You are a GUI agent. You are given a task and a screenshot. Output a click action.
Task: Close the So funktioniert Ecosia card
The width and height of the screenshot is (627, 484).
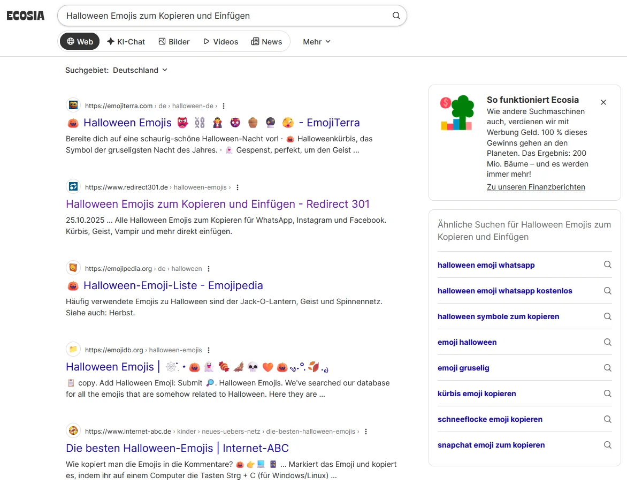[x=603, y=102]
